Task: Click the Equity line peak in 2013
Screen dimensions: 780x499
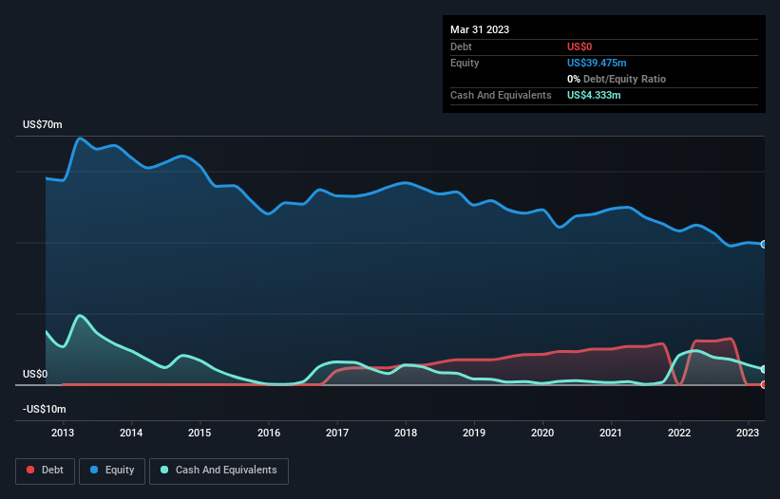Action: (81, 139)
